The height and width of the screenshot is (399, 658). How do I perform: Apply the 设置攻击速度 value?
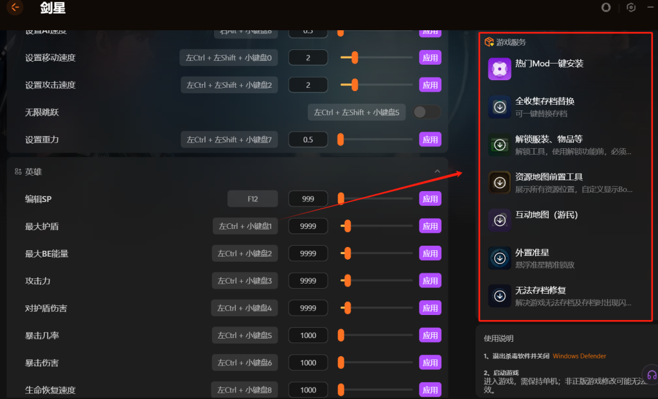tap(430, 85)
